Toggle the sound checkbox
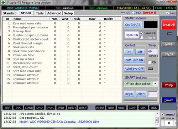178x129 pixels. [x=163, y=114]
